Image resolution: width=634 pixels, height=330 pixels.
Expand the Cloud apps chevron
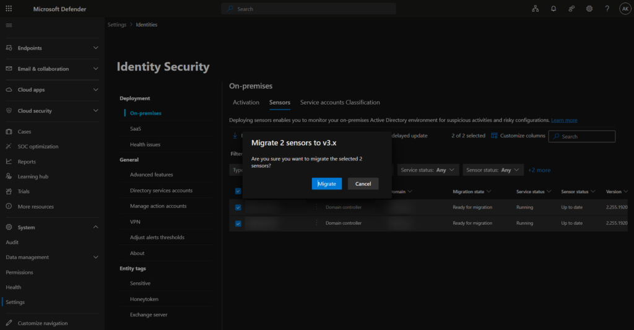(96, 89)
